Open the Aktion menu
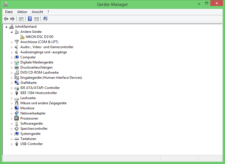225x164 pixels. point(22,12)
